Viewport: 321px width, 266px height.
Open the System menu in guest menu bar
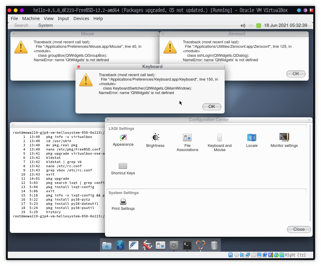pyautogui.click(x=45, y=25)
